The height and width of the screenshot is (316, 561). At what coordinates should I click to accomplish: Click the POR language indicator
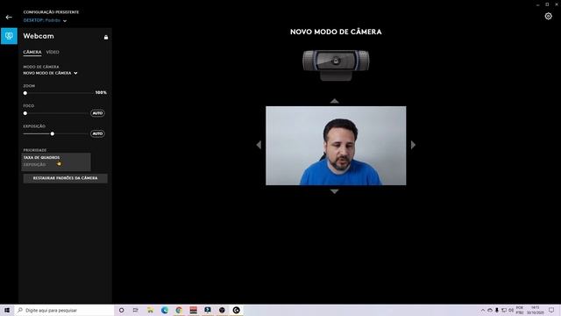(x=520, y=310)
